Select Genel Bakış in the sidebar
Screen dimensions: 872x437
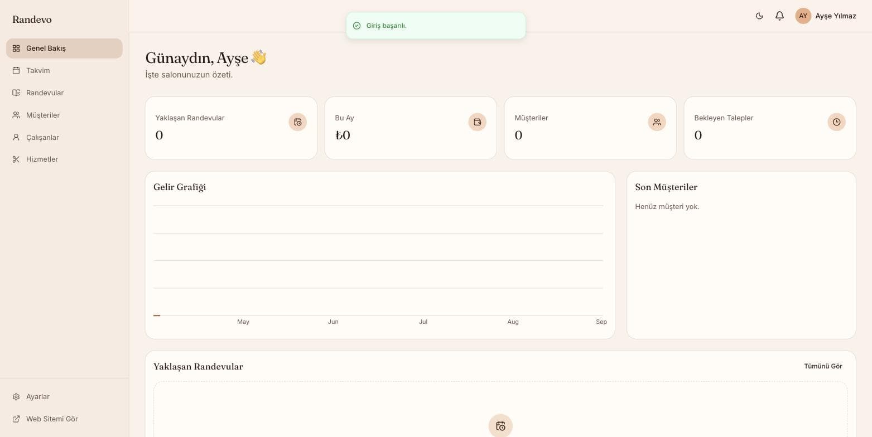pyautogui.click(x=64, y=48)
